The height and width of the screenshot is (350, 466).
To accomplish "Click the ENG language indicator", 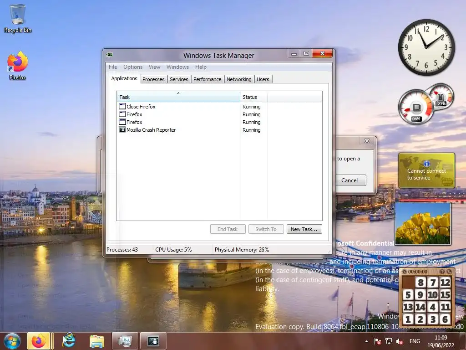I will pyautogui.click(x=415, y=341).
